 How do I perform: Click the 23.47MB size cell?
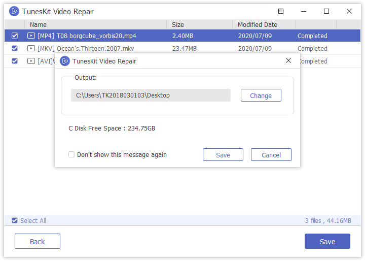pyautogui.click(x=185, y=49)
